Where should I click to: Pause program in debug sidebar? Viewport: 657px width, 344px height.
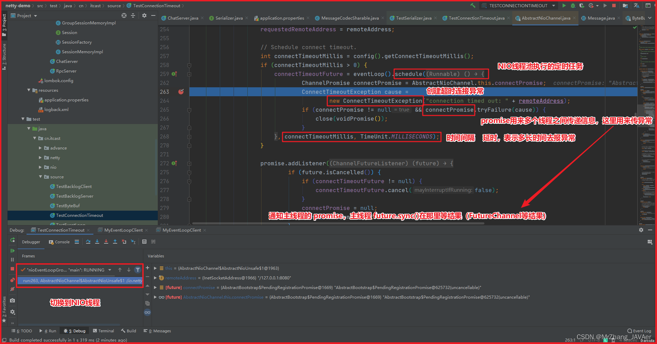point(12,259)
